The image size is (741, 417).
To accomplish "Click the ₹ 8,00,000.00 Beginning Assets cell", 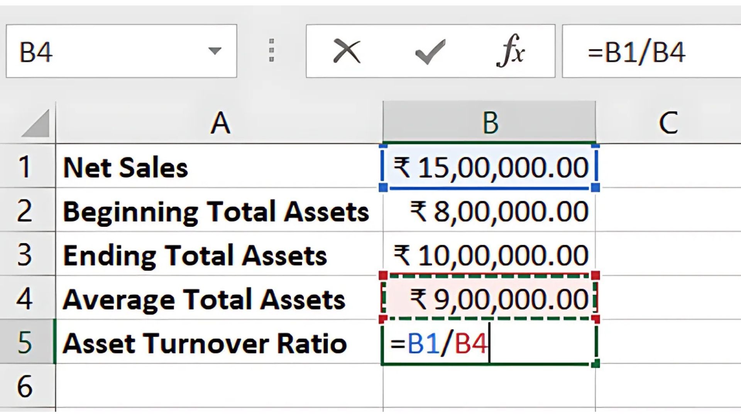I will click(x=489, y=211).
